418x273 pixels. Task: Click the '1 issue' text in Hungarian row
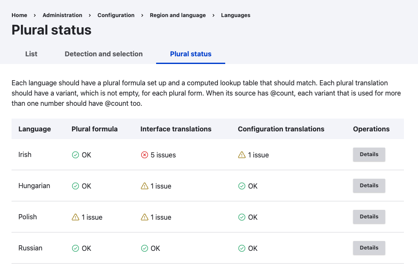161,186
